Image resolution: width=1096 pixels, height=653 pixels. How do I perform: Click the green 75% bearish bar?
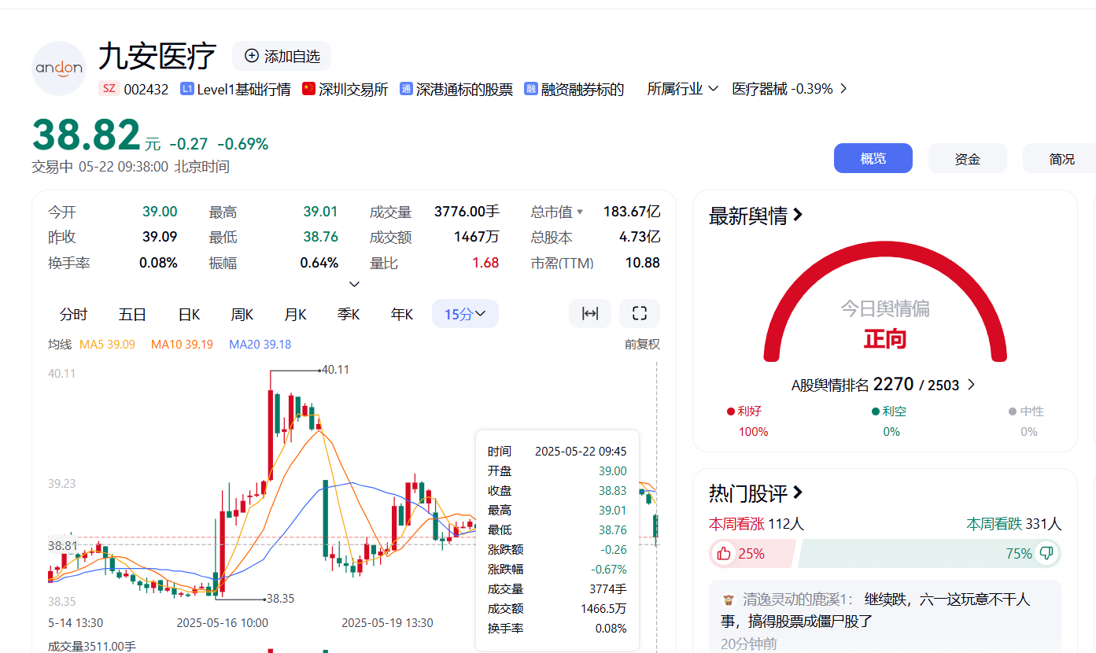coord(930,554)
